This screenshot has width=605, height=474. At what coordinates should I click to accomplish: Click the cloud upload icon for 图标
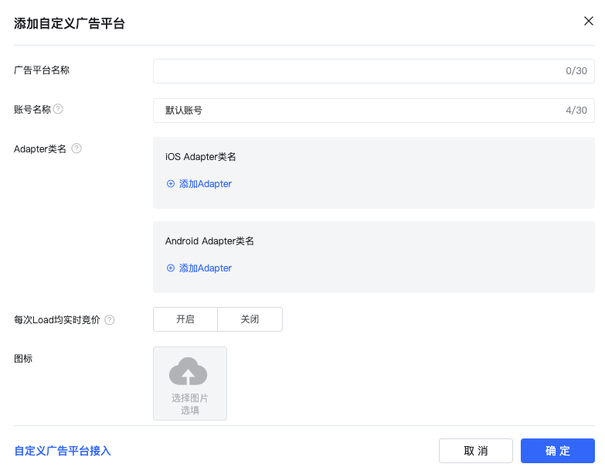pos(189,372)
